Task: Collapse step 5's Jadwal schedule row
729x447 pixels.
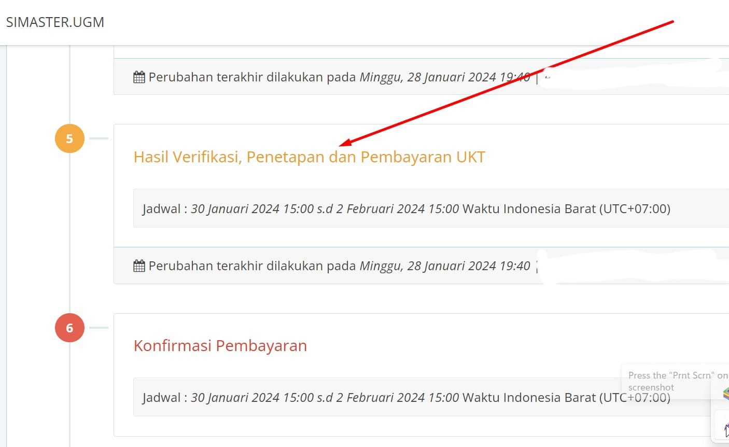Action: click(x=404, y=208)
